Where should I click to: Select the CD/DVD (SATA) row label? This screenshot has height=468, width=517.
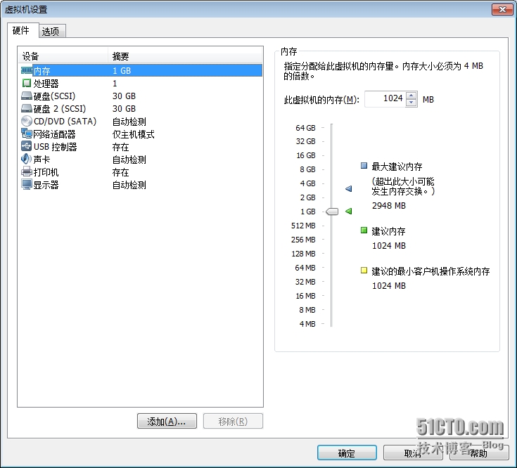[x=65, y=121]
